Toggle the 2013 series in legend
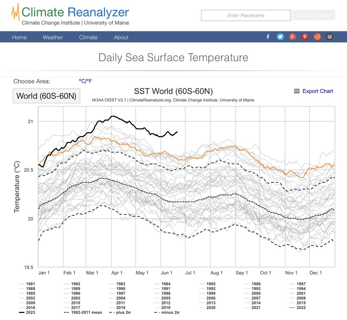347x320 pixels. (x=207, y=303)
